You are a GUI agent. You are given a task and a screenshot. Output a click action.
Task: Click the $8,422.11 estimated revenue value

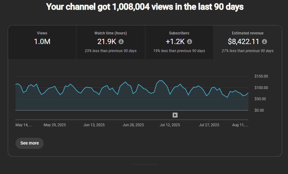[244, 42]
